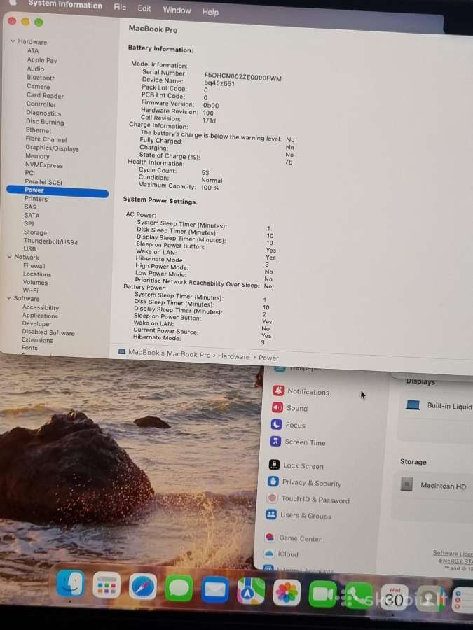Select Apple Pay in sidebar

tap(42, 60)
